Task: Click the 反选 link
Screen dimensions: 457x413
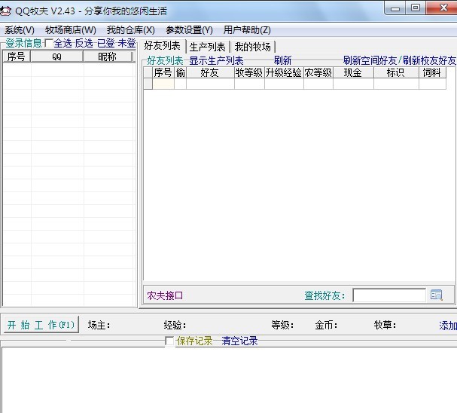Action: [84, 43]
